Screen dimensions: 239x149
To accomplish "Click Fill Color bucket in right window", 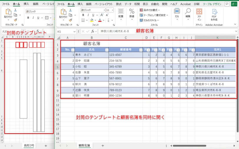I will pyautogui.click(x=92, y=20).
